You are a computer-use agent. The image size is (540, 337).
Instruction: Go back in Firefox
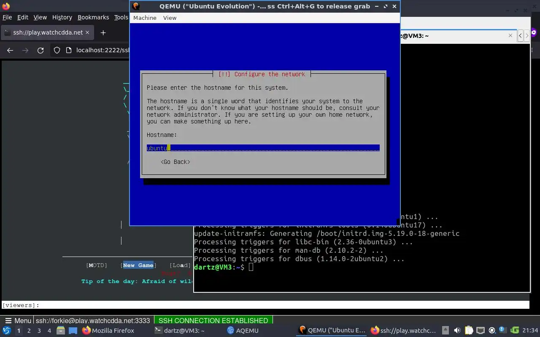10,50
